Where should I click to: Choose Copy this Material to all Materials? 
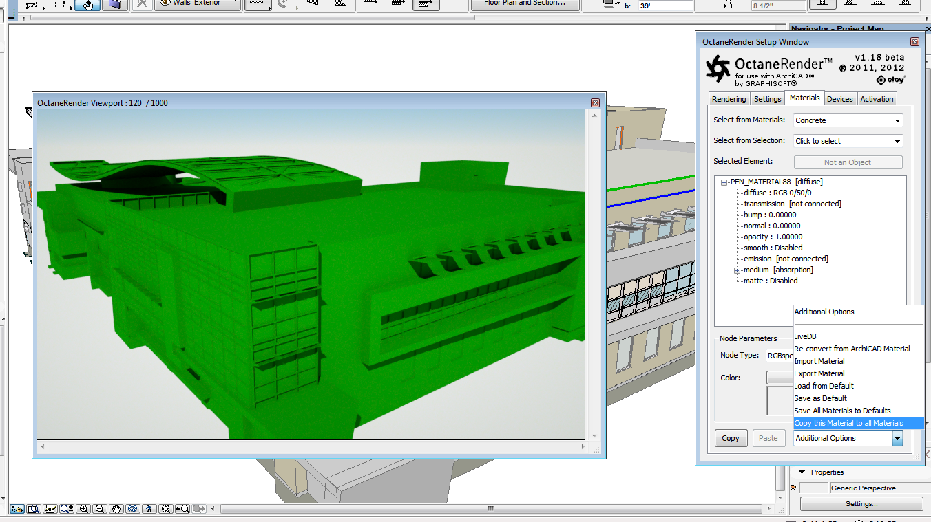click(x=859, y=423)
